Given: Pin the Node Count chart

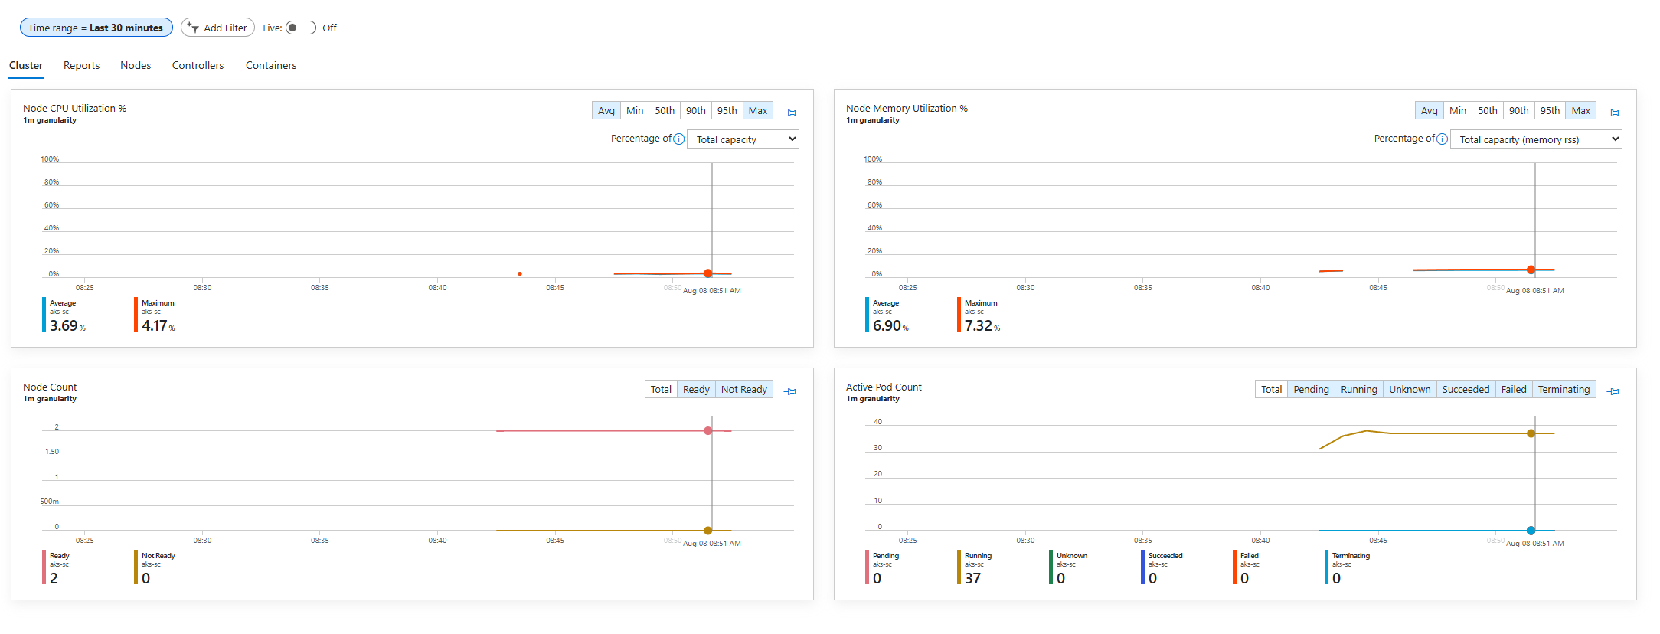Looking at the screenshot, I should (x=790, y=391).
